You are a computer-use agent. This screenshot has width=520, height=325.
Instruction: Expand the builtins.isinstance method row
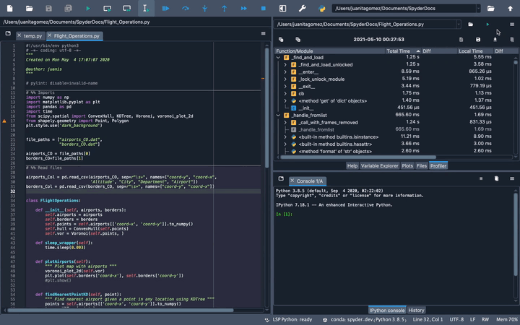(285, 137)
